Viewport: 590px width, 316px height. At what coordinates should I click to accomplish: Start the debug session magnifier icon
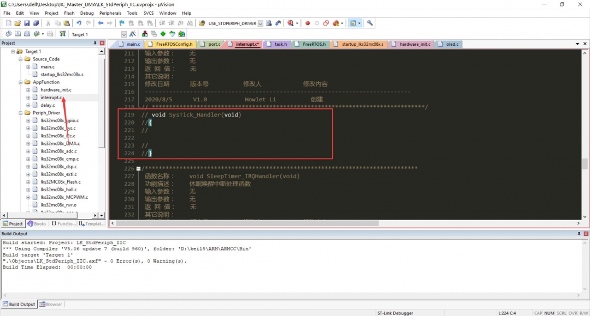pos(291,23)
